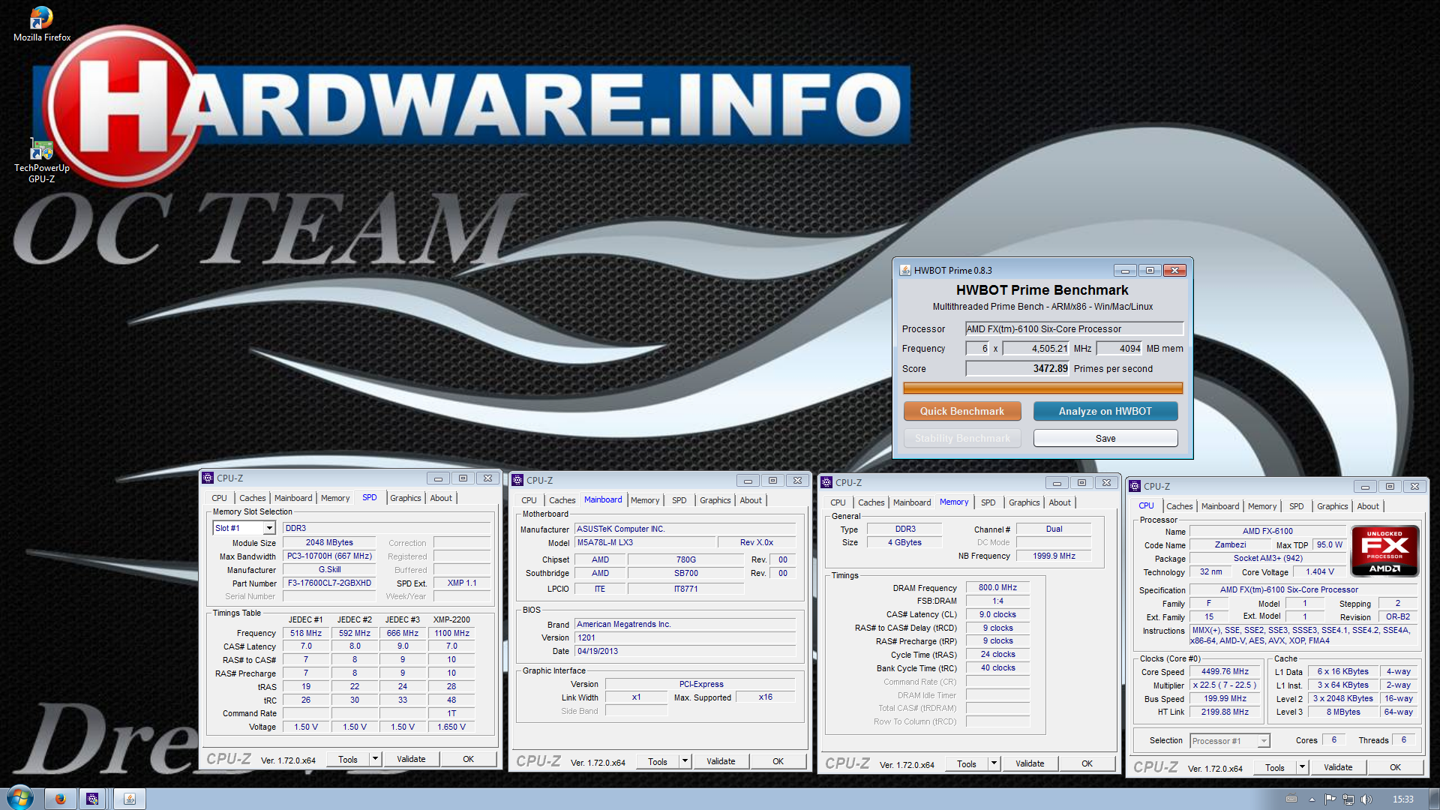Open Memory tab in Mainboard window

pos(645,500)
